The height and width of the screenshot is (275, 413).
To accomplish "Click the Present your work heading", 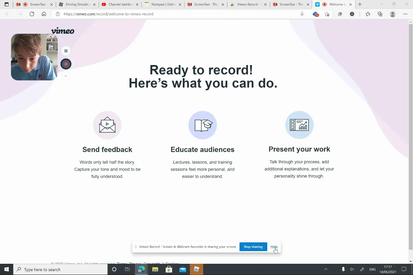I will (x=299, y=149).
